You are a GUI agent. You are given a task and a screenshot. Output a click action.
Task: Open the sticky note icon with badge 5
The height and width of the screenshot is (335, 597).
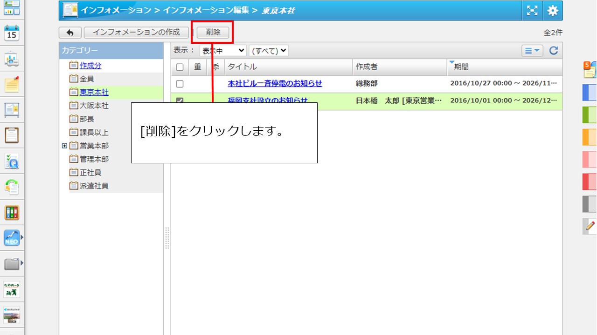coord(590,69)
